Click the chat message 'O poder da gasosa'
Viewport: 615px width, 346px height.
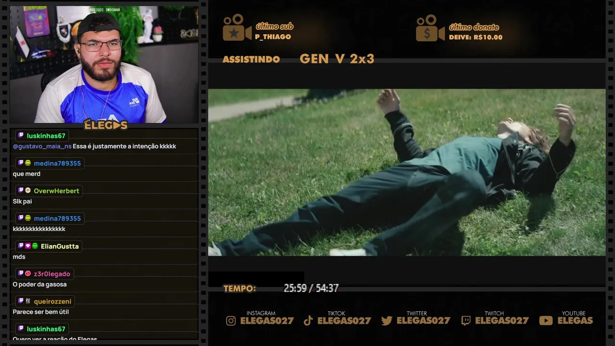point(40,284)
